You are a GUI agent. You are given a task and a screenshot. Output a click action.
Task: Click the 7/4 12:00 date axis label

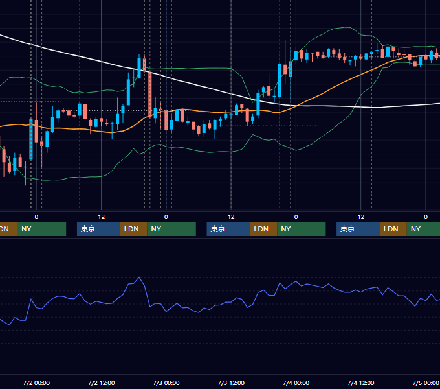pos(360,383)
